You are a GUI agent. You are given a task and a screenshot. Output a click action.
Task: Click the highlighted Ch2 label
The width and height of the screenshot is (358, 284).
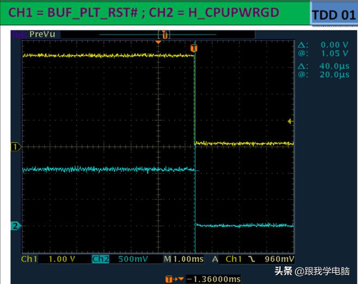100,260
